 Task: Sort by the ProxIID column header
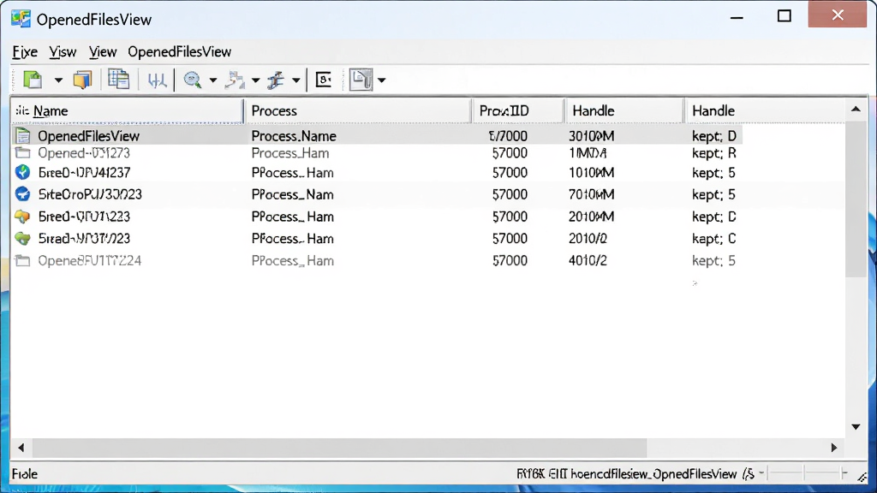[x=518, y=110]
